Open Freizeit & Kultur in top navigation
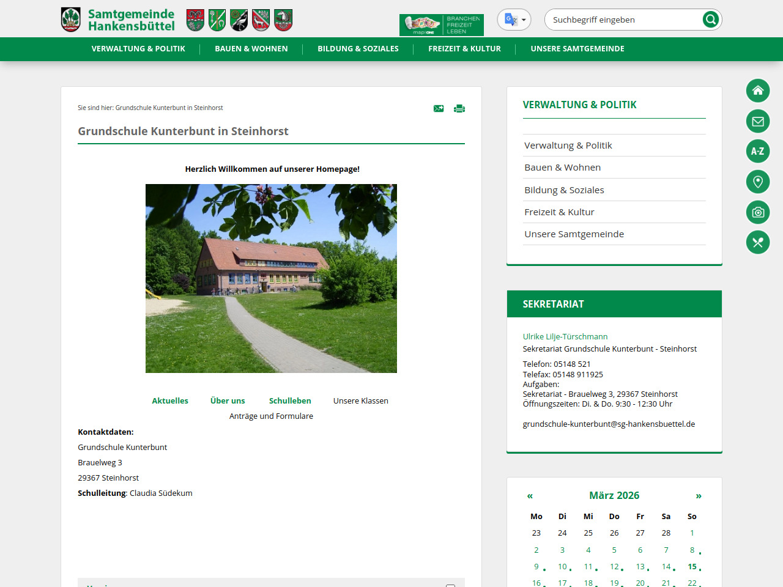Screen dimensions: 783x587 pos(464,49)
